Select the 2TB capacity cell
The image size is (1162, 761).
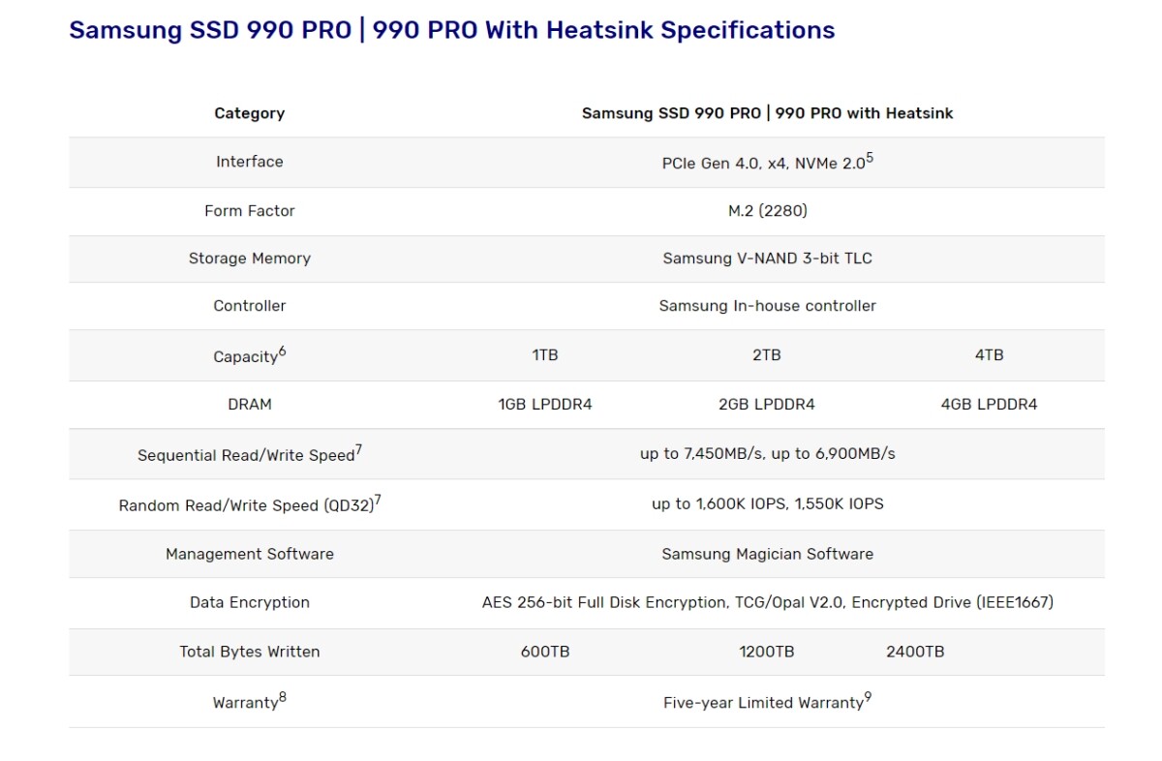point(767,355)
